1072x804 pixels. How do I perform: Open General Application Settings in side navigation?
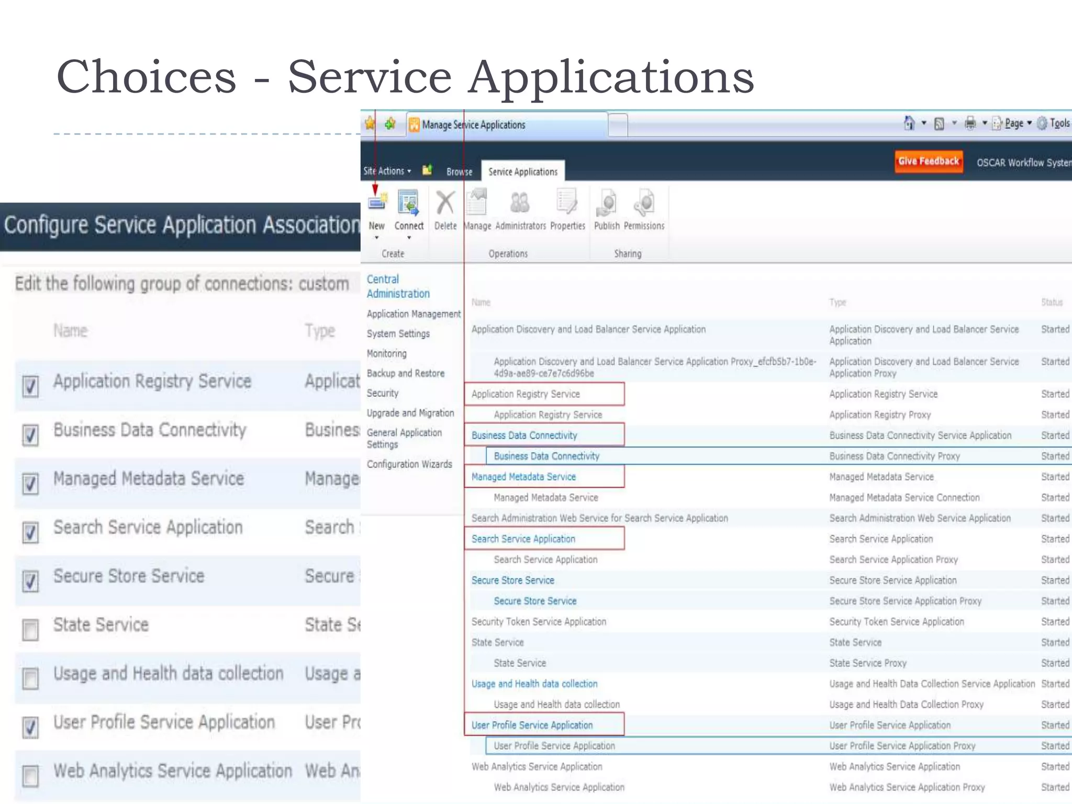(x=404, y=439)
